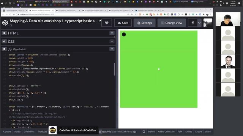This screenshot has height=136, width=243.
Task: Open HTML editor settings gear
Action: pyautogui.click(x=4, y=33)
